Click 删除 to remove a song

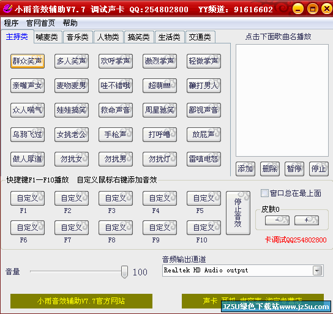(270, 169)
